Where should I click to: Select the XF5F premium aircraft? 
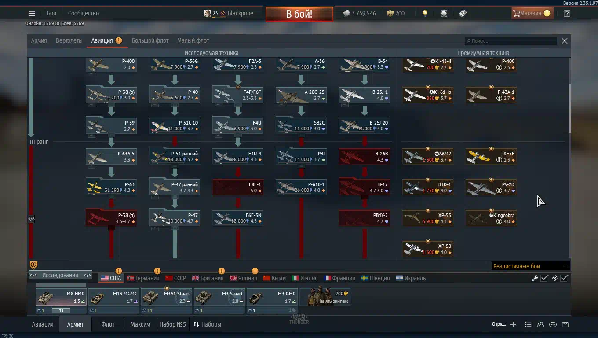[x=491, y=156]
